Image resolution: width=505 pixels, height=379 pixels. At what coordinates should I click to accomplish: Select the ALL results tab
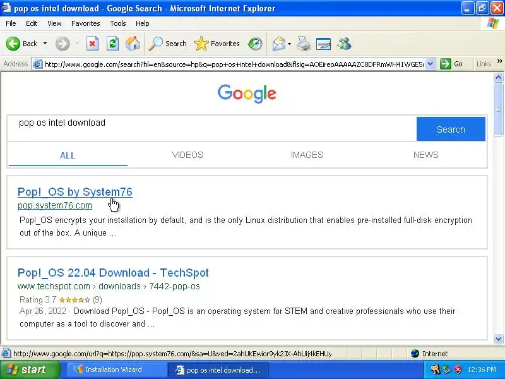click(x=68, y=155)
